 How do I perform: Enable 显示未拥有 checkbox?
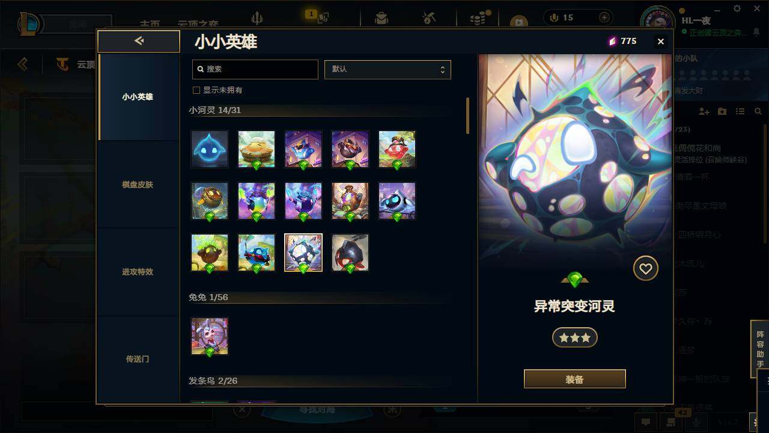pos(196,90)
